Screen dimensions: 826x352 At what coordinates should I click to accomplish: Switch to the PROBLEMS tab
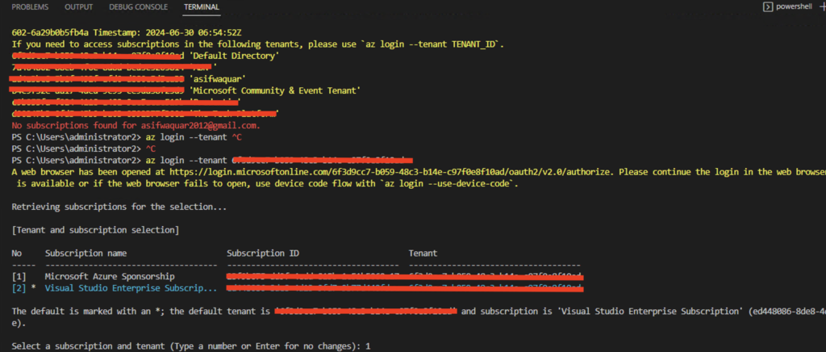coord(30,7)
